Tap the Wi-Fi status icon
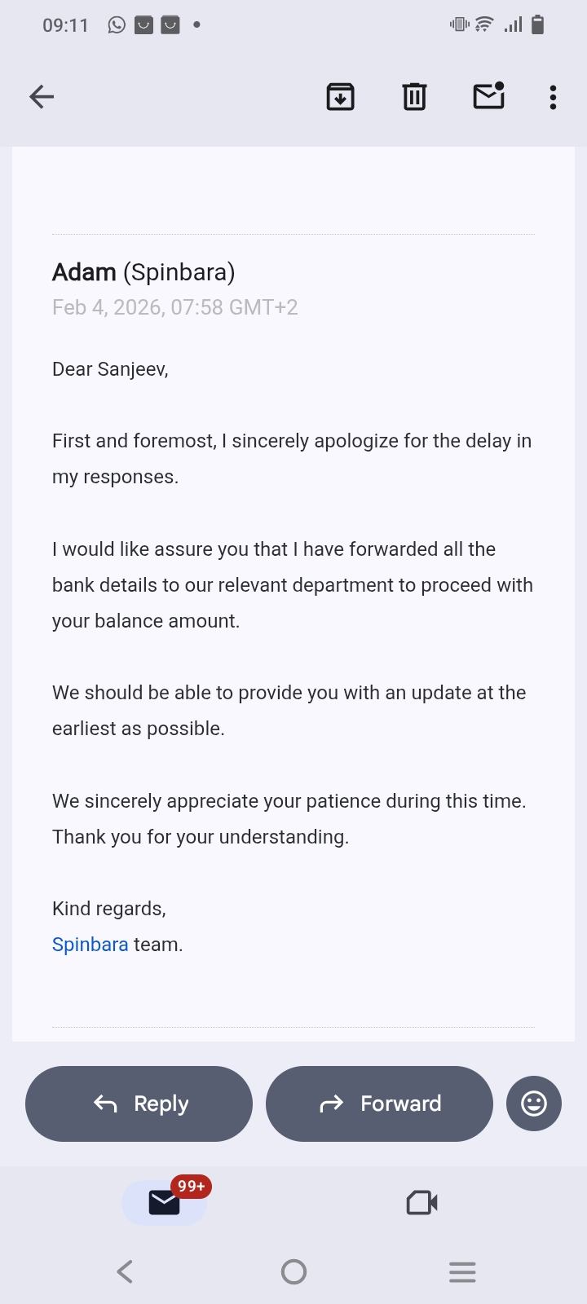The image size is (587, 1304). click(x=484, y=24)
